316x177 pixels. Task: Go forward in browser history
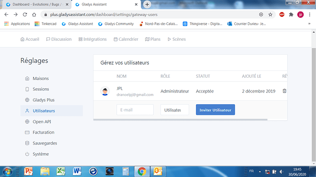click(16, 15)
